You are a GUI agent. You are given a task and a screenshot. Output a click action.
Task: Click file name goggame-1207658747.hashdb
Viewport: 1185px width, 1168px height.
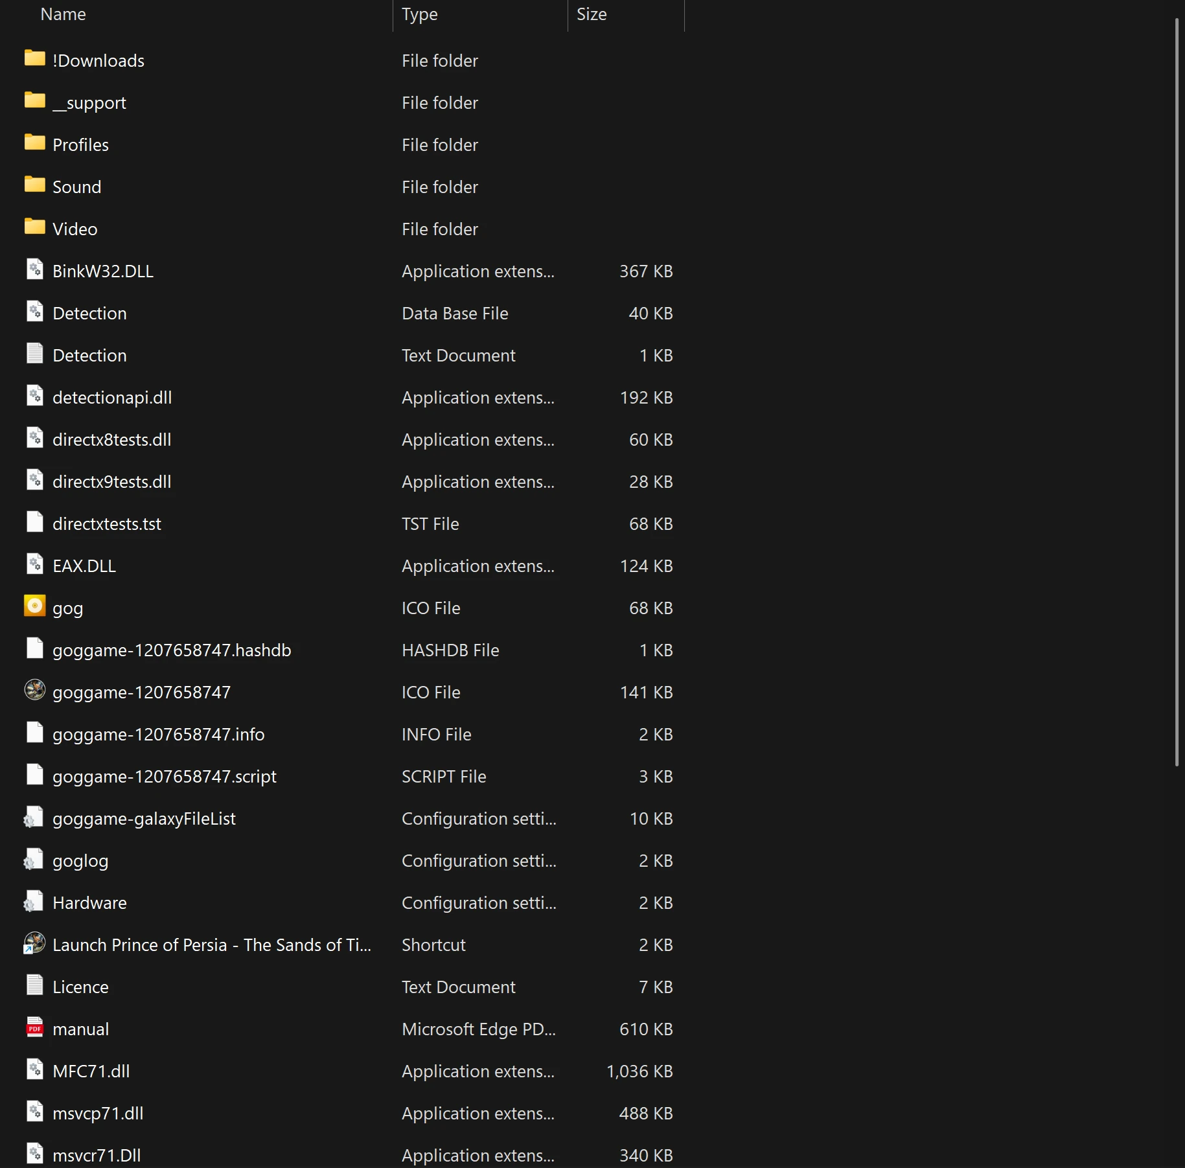172,650
